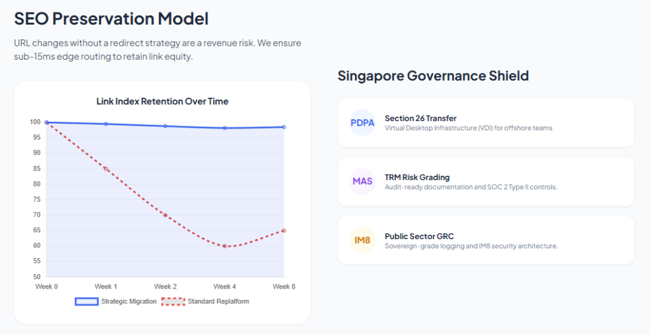Click the Strategic Migration Week 1 data point
The height and width of the screenshot is (335, 651).
pyautogui.click(x=106, y=124)
